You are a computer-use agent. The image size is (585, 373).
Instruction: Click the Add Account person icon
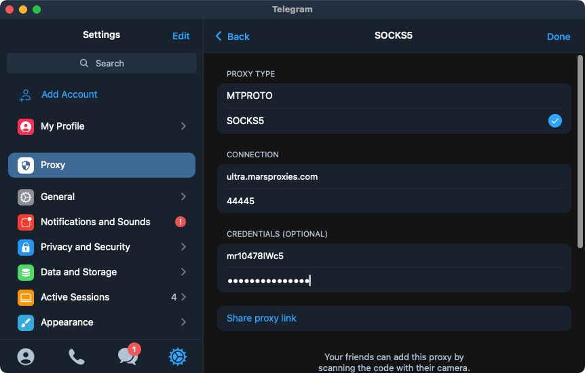[x=25, y=96]
